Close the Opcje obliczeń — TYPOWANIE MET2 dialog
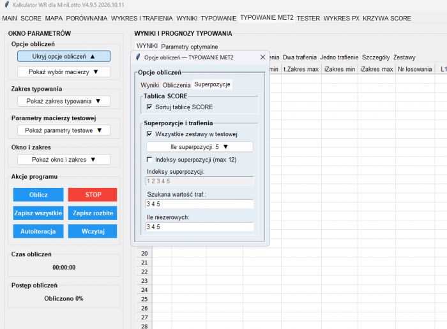 (x=262, y=57)
